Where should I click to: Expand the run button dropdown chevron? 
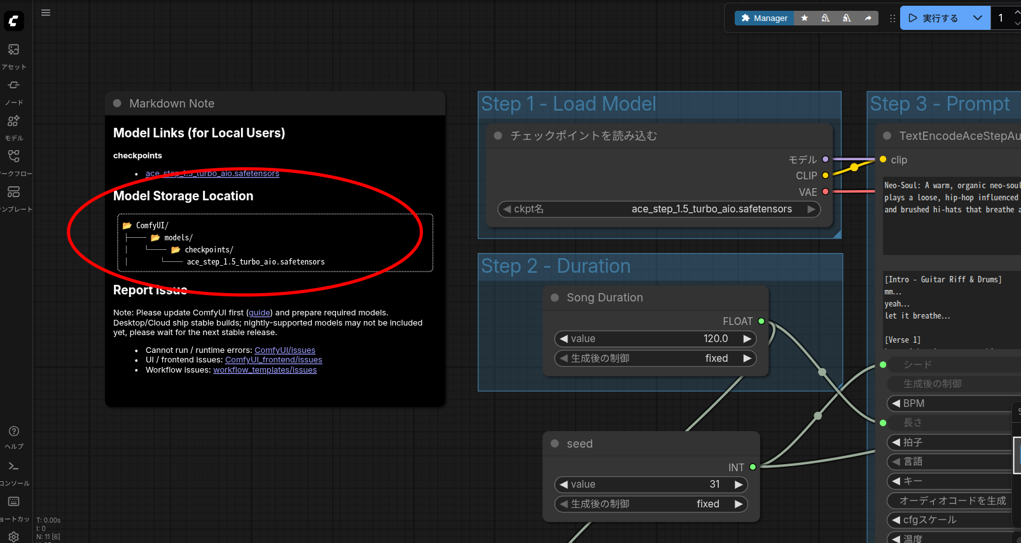[x=978, y=18]
